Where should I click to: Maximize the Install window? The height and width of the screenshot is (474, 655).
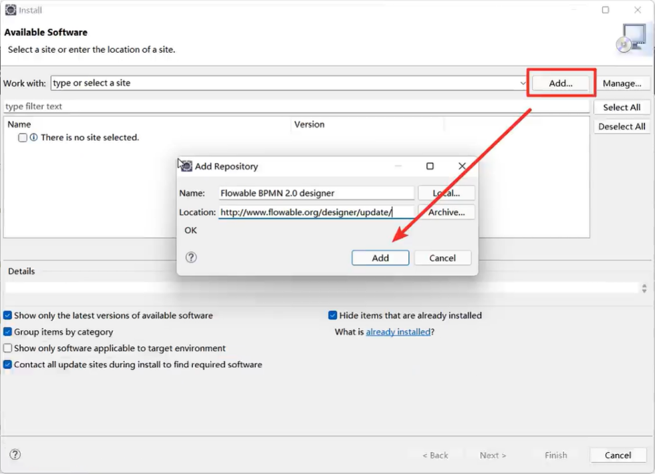[x=606, y=9]
